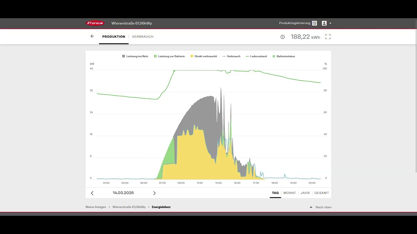Screen dimensions: 417x234
Task: Go to previous day with left chevron
Action: 92,193
